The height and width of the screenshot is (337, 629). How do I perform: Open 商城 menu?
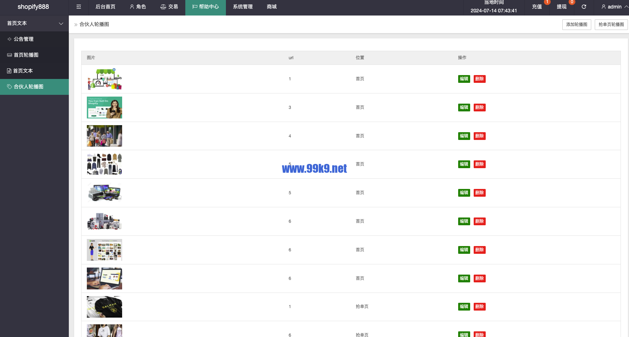point(272,7)
